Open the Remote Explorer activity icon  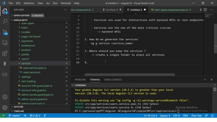click(5, 43)
